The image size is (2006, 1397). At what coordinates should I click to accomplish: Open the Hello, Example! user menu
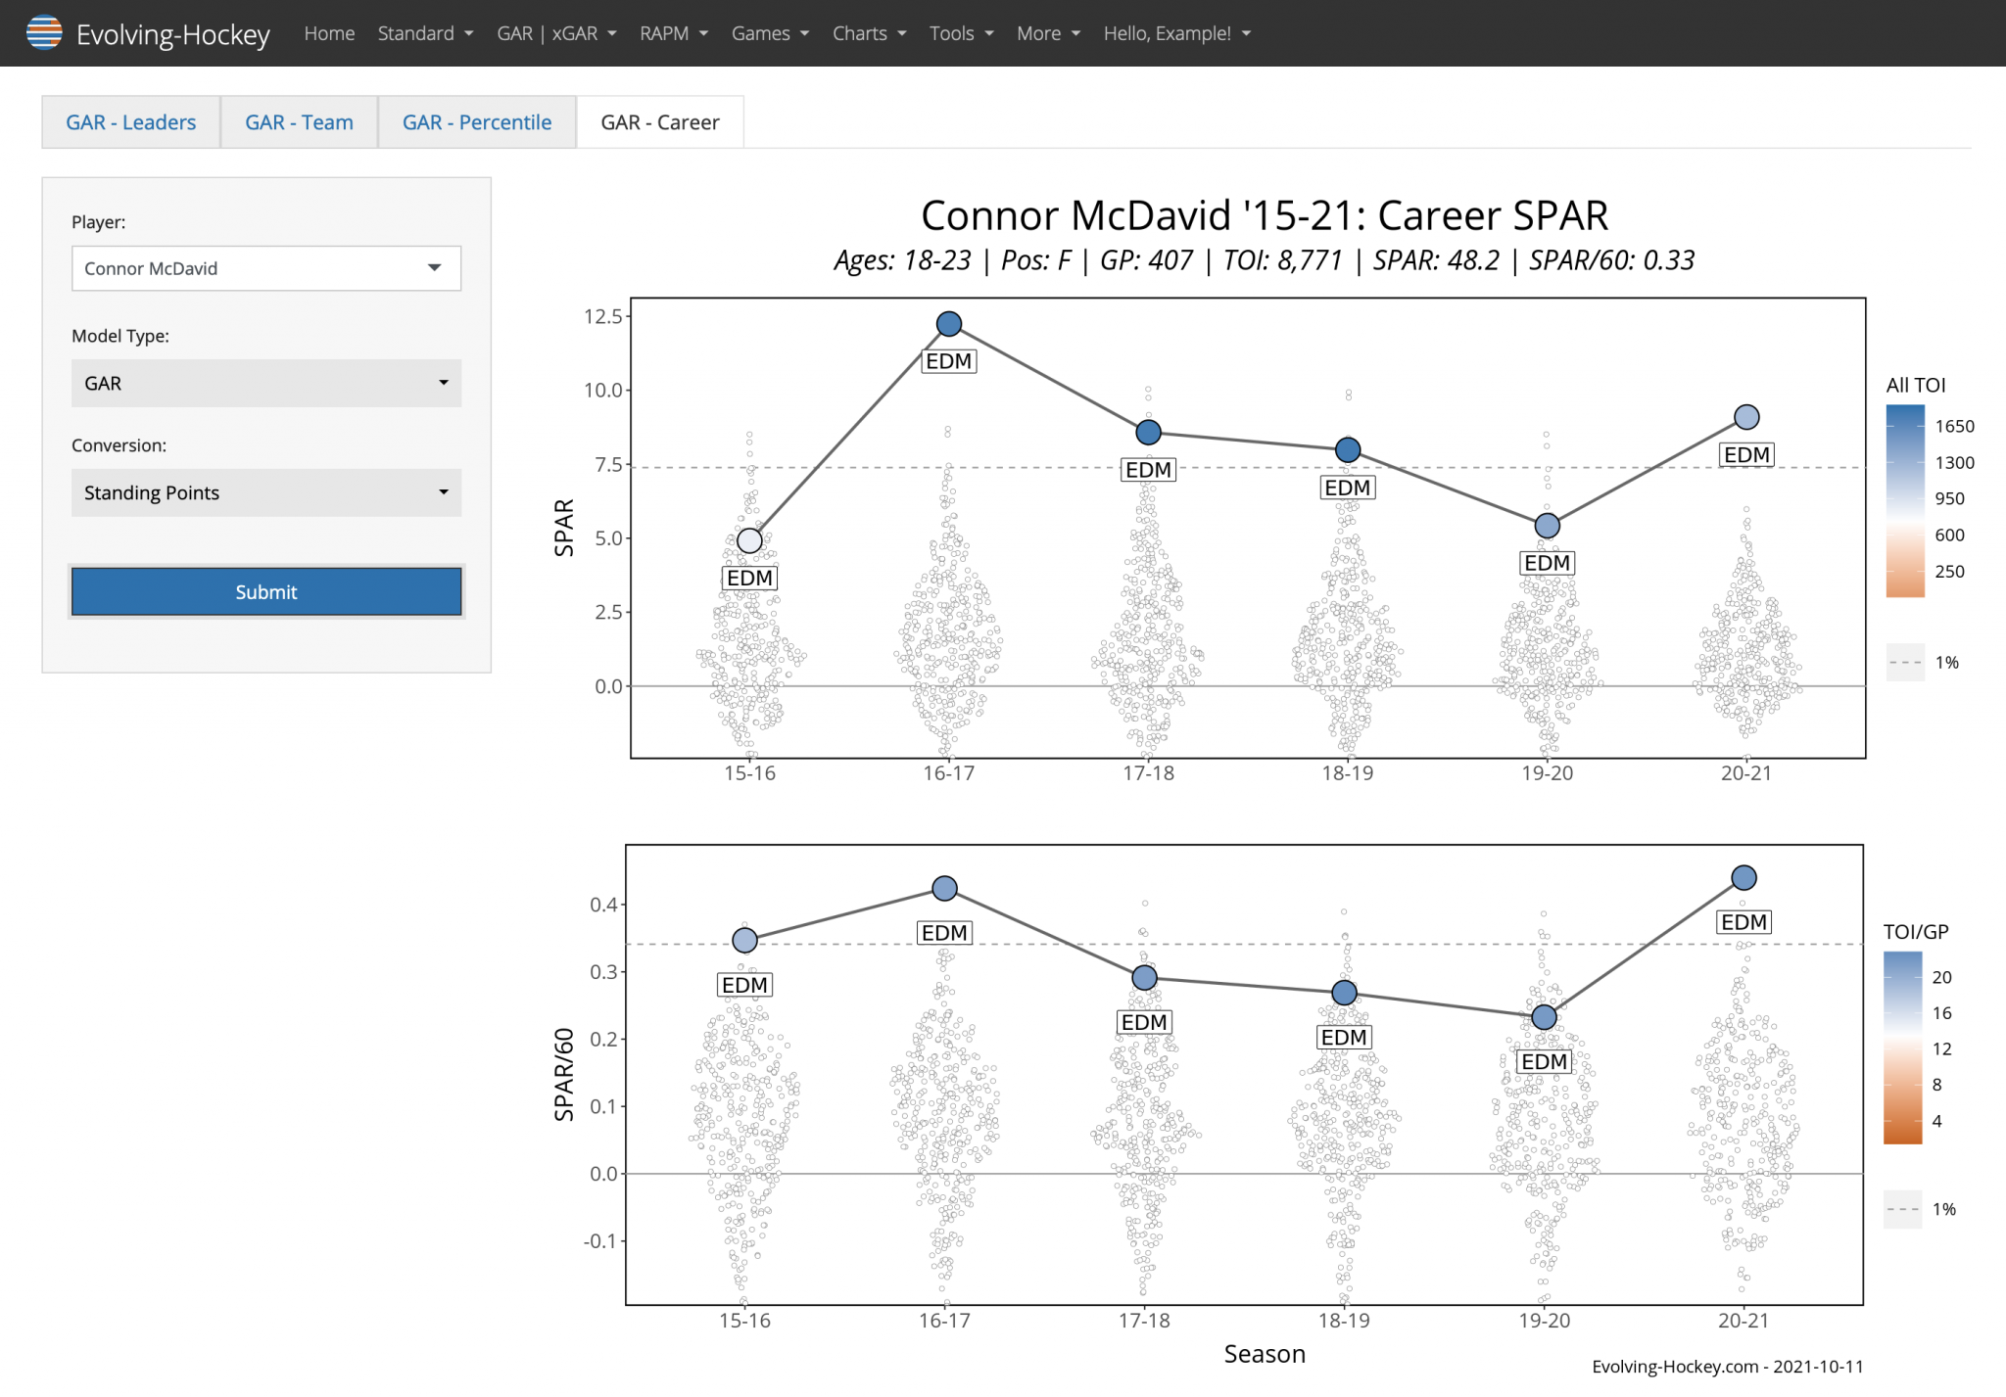[x=1176, y=33]
